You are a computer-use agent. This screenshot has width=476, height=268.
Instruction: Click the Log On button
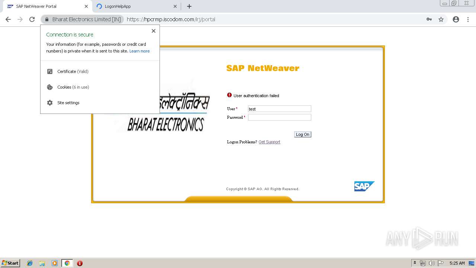(x=302, y=134)
